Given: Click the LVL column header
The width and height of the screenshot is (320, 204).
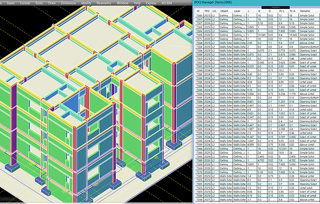Looking at the screenshot, I should 215,11.
